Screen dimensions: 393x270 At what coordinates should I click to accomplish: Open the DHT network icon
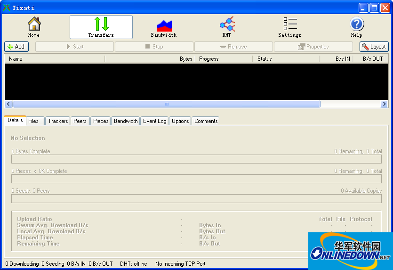(x=227, y=24)
